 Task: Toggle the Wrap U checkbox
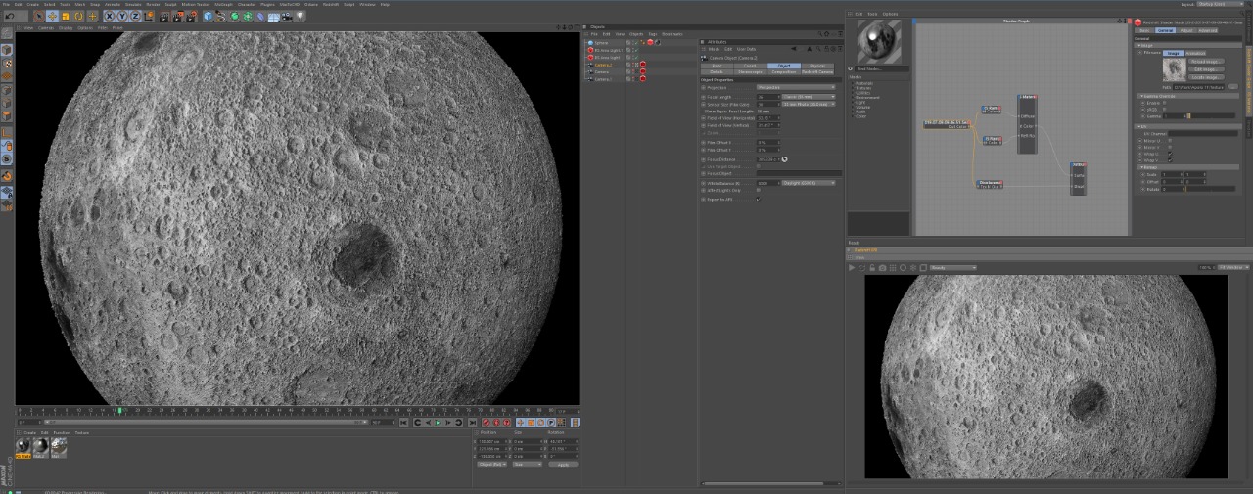1170,154
